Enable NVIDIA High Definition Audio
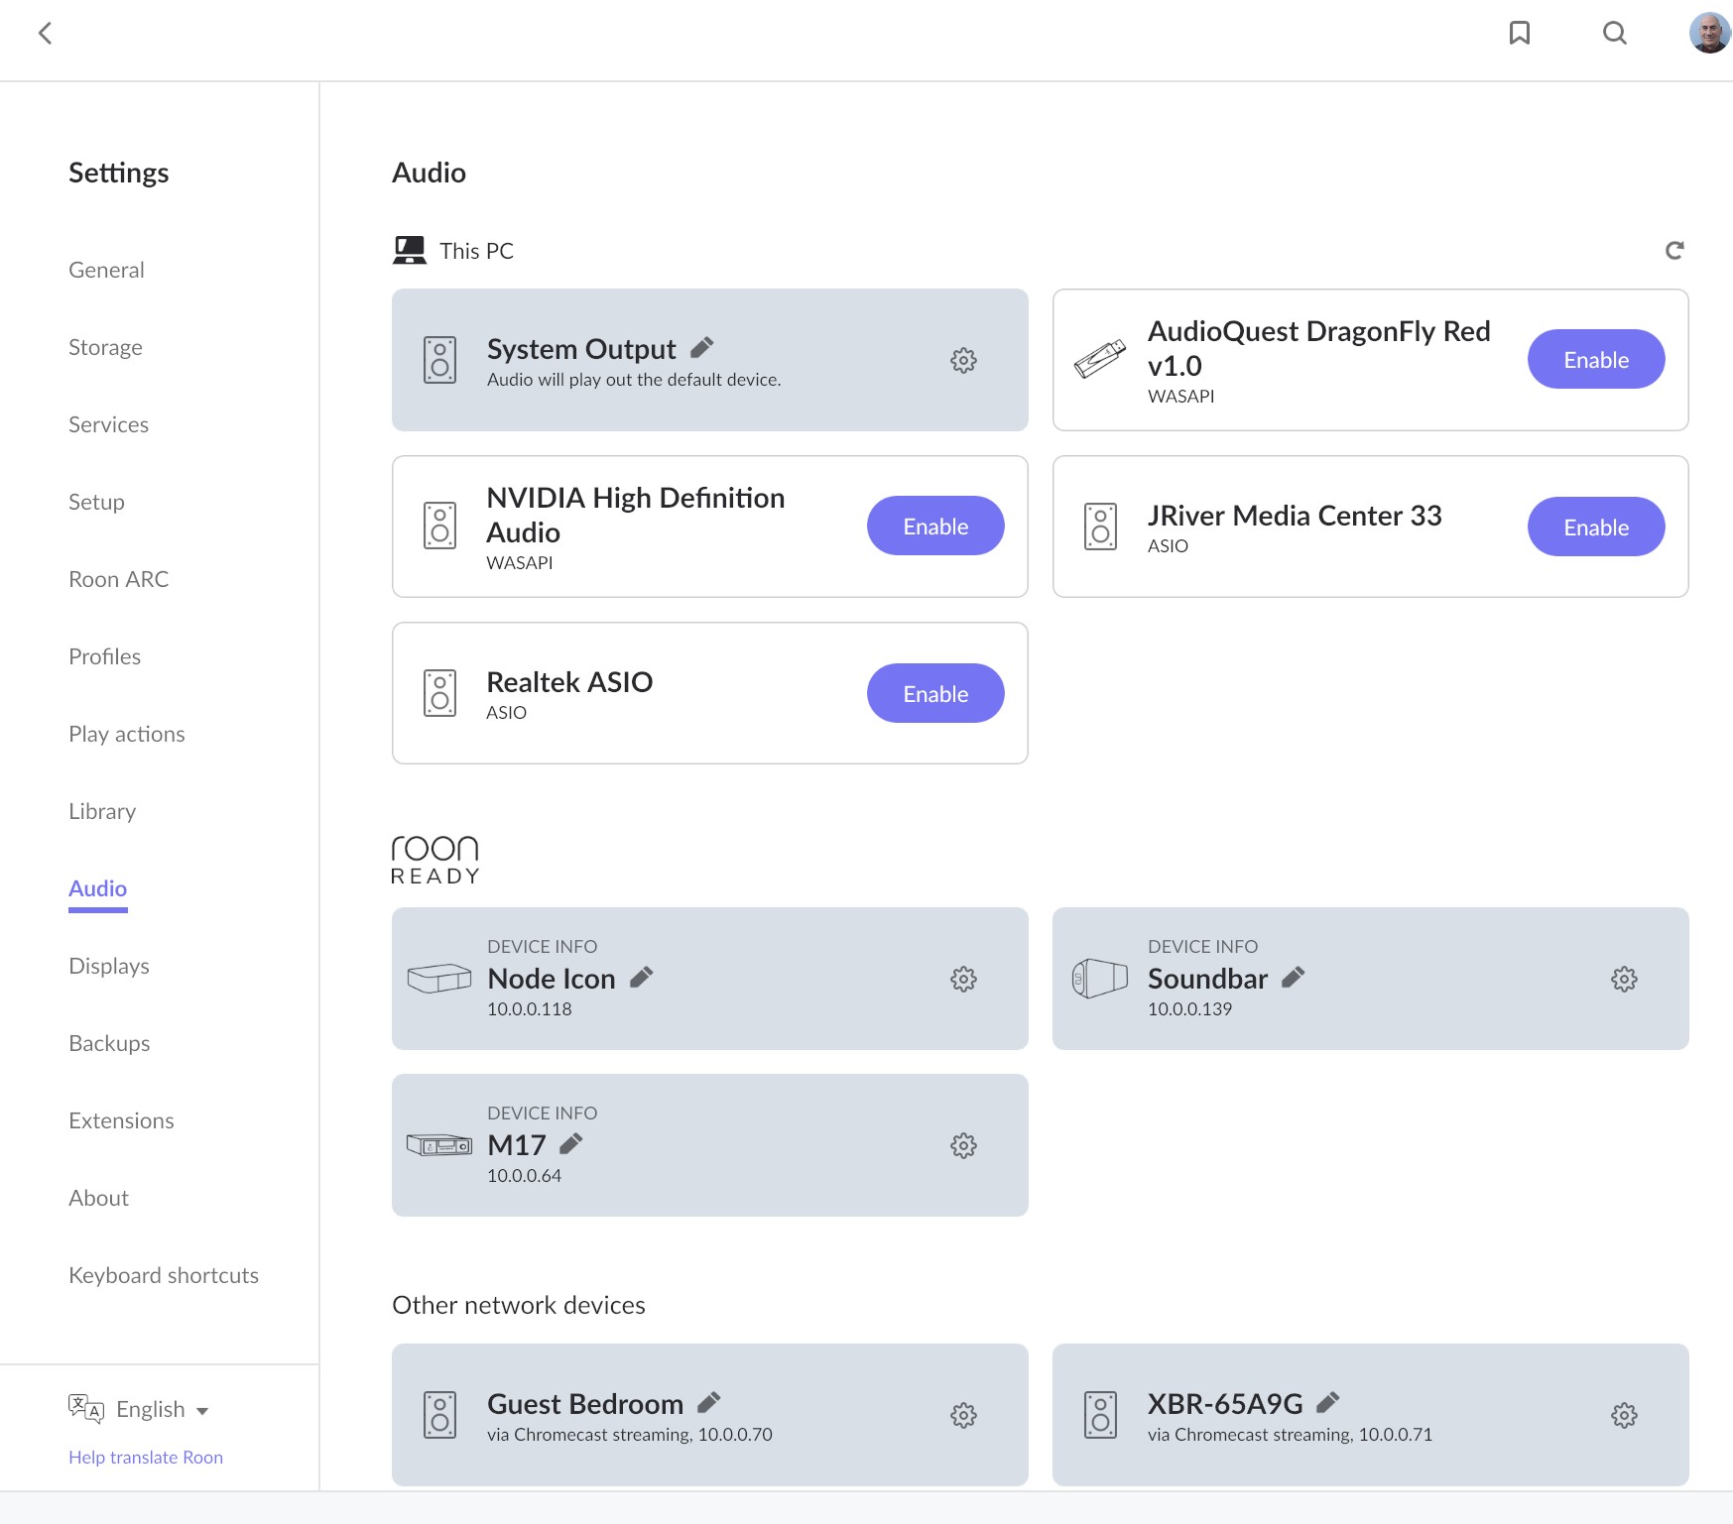 pyautogui.click(x=935, y=526)
